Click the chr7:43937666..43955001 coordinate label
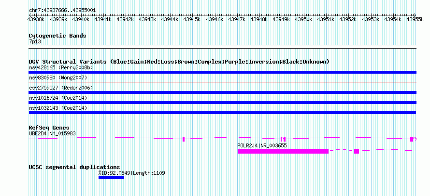430x196 pixels. [x=62, y=11]
